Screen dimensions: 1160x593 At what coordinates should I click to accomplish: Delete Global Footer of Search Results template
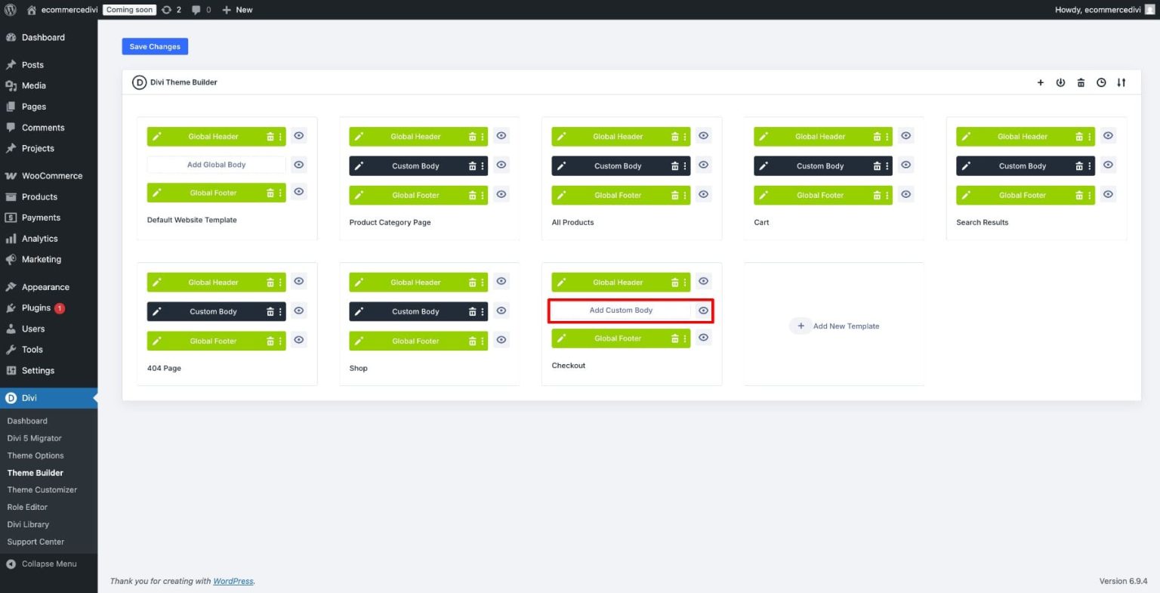(x=1079, y=195)
